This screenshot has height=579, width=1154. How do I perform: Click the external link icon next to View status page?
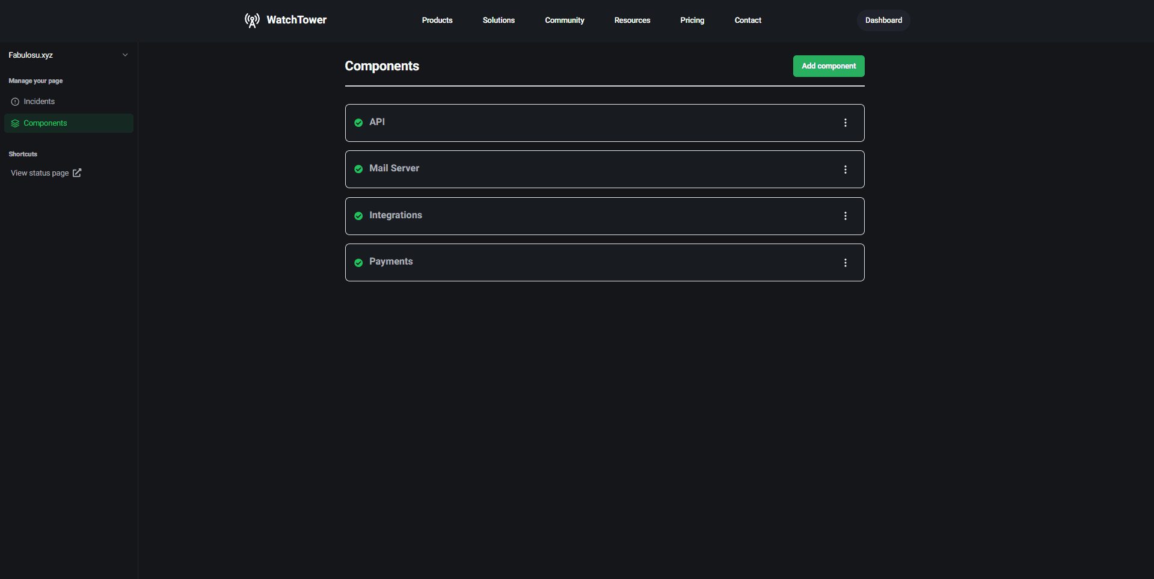click(x=76, y=173)
